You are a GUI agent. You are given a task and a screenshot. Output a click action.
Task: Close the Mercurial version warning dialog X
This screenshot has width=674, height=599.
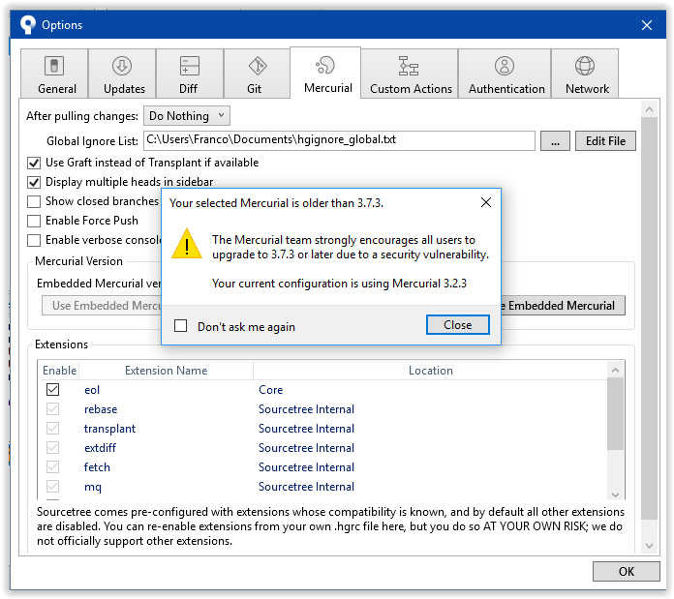[486, 202]
